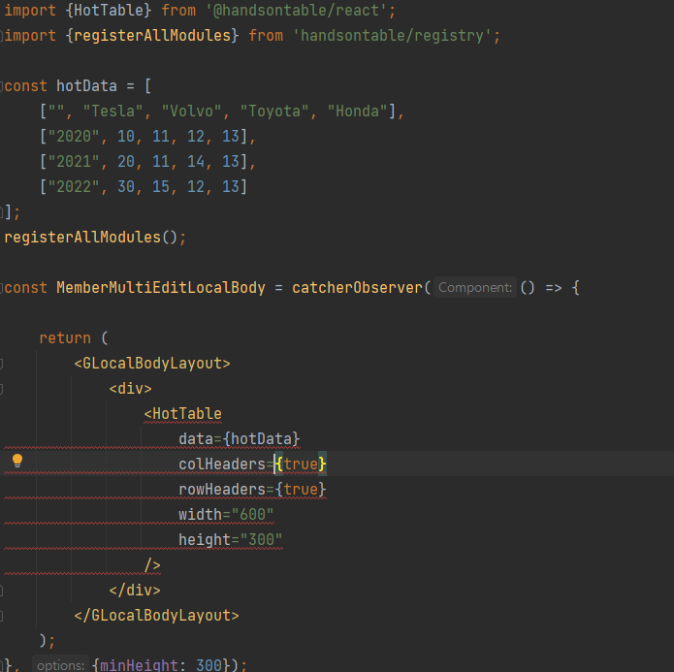674x672 pixels.
Task: Click the number 30 in 2022 row
Action: pos(126,186)
